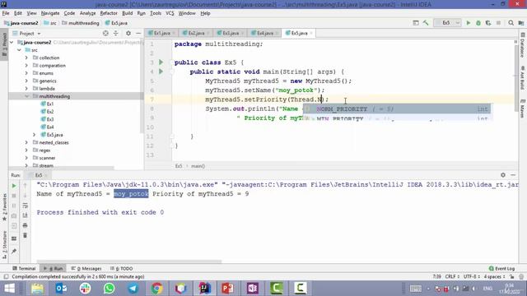The height and width of the screenshot is (296, 527).
Task: Pin tab icon in Run panel
Action: 14,251
